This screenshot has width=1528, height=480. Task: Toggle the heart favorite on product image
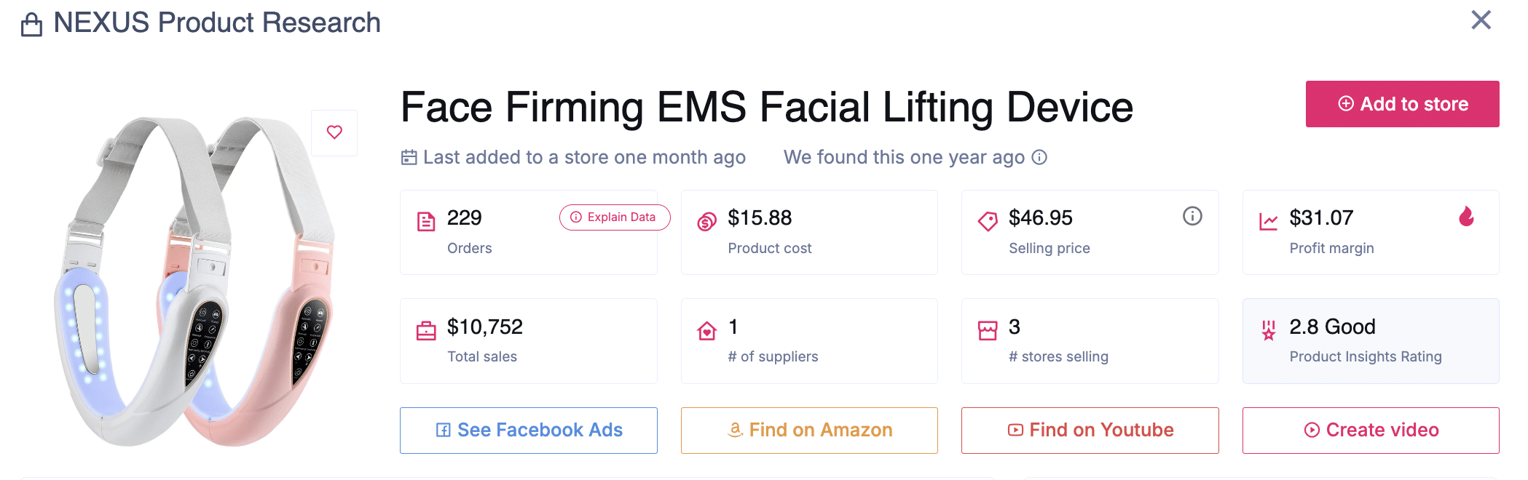pos(334,132)
